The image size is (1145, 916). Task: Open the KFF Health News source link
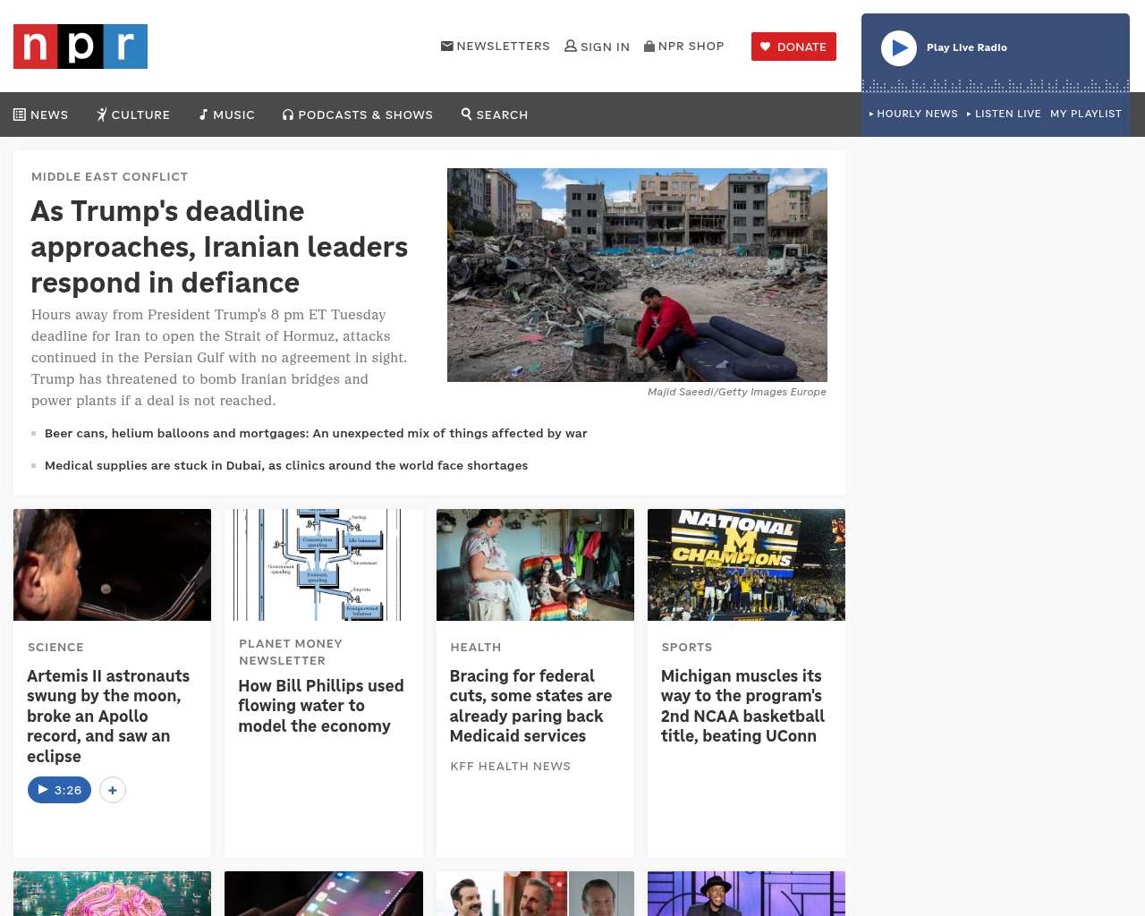click(510, 766)
